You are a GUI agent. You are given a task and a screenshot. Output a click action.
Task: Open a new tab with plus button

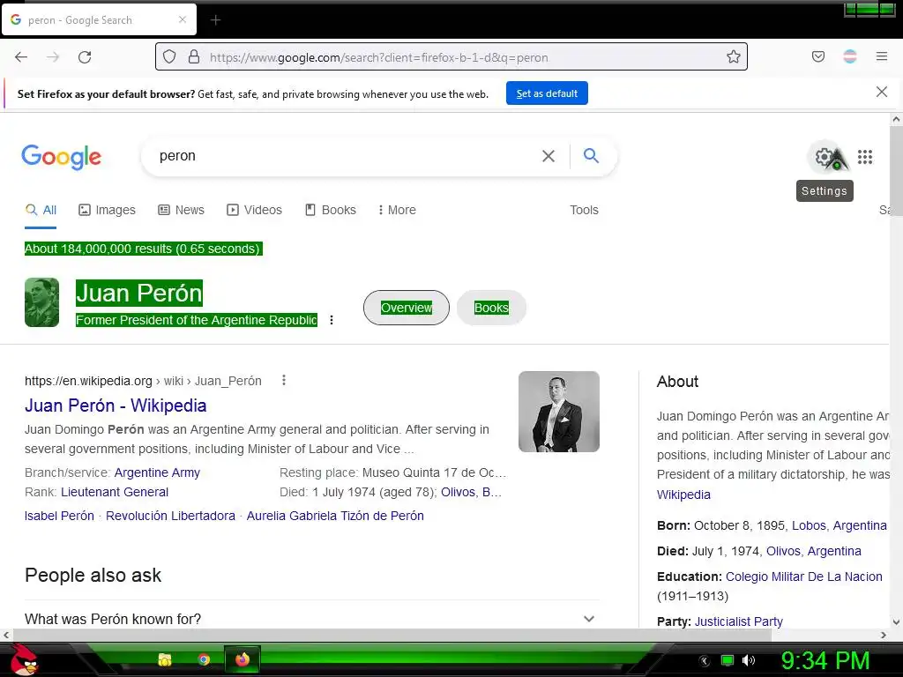click(x=215, y=20)
